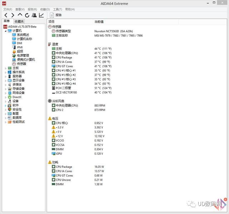
Task: Open the 报告(R) menu
Action: (32, 9)
